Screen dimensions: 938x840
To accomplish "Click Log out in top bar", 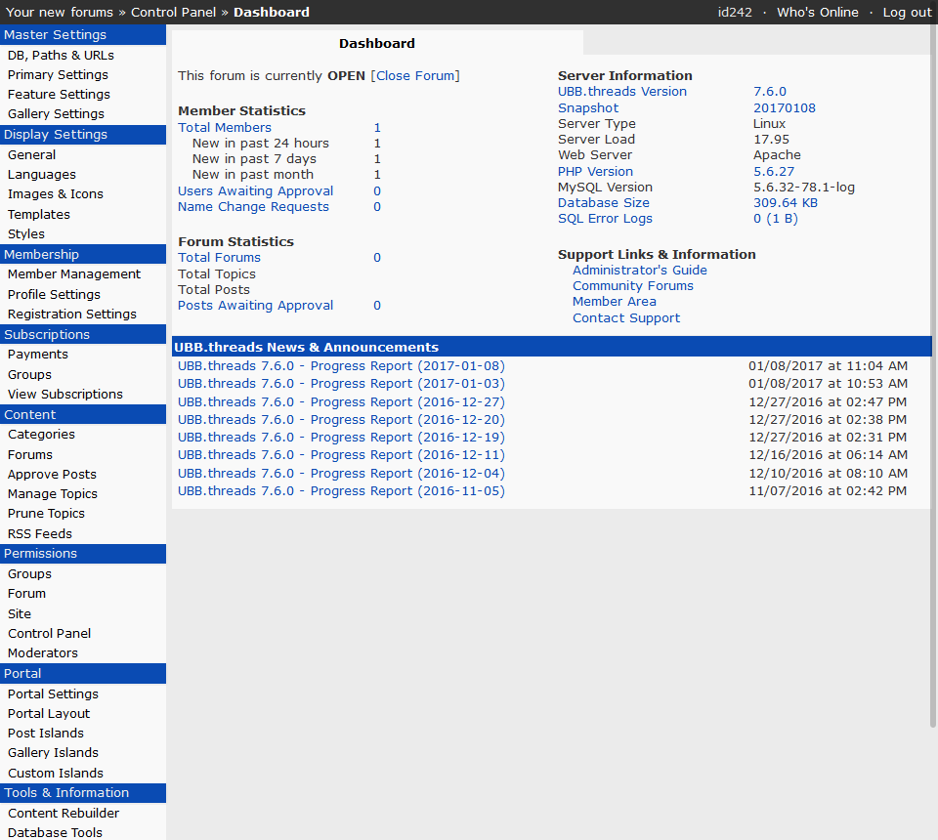I will coord(907,12).
